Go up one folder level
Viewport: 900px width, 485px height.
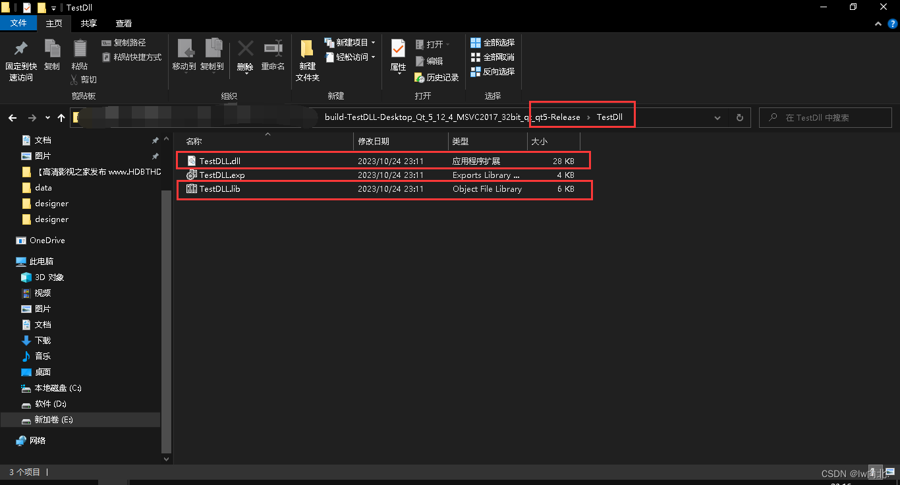tap(61, 118)
